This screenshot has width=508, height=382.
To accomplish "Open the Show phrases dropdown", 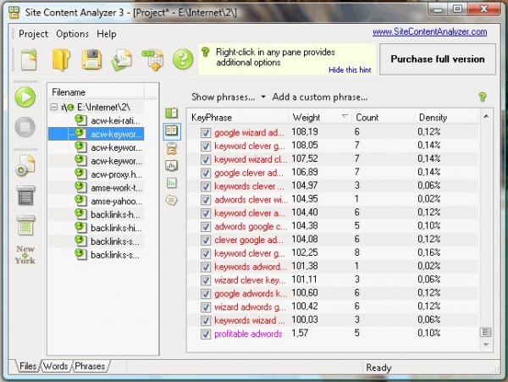I will (229, 97).
